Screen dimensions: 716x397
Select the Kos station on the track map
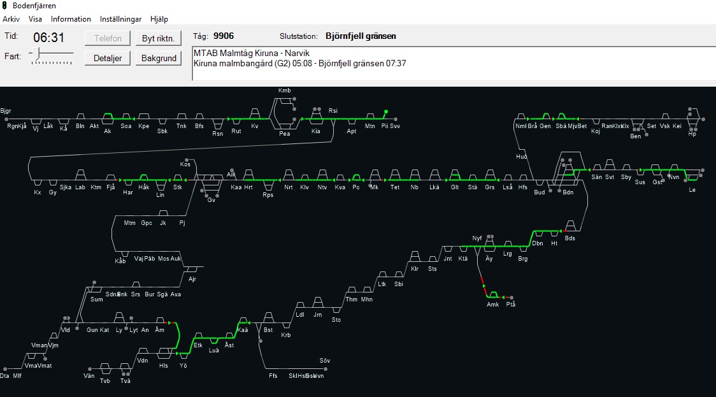pos(185,160)
